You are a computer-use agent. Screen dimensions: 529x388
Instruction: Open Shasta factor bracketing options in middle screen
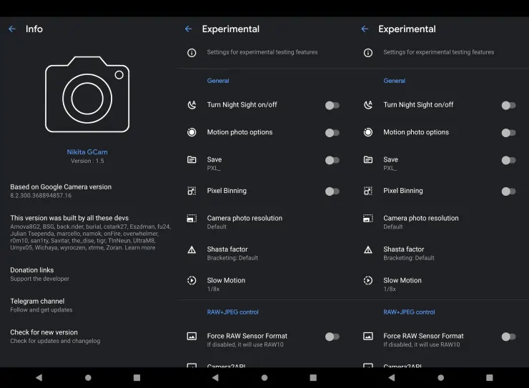[264, 253]
